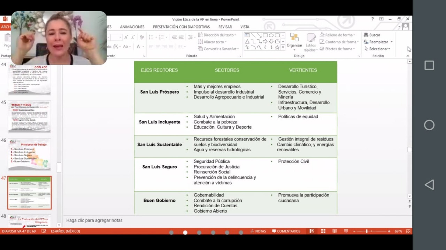Open the Seleccionar dropdown
The width and height of the screenshot is (446, 250).
378,49
